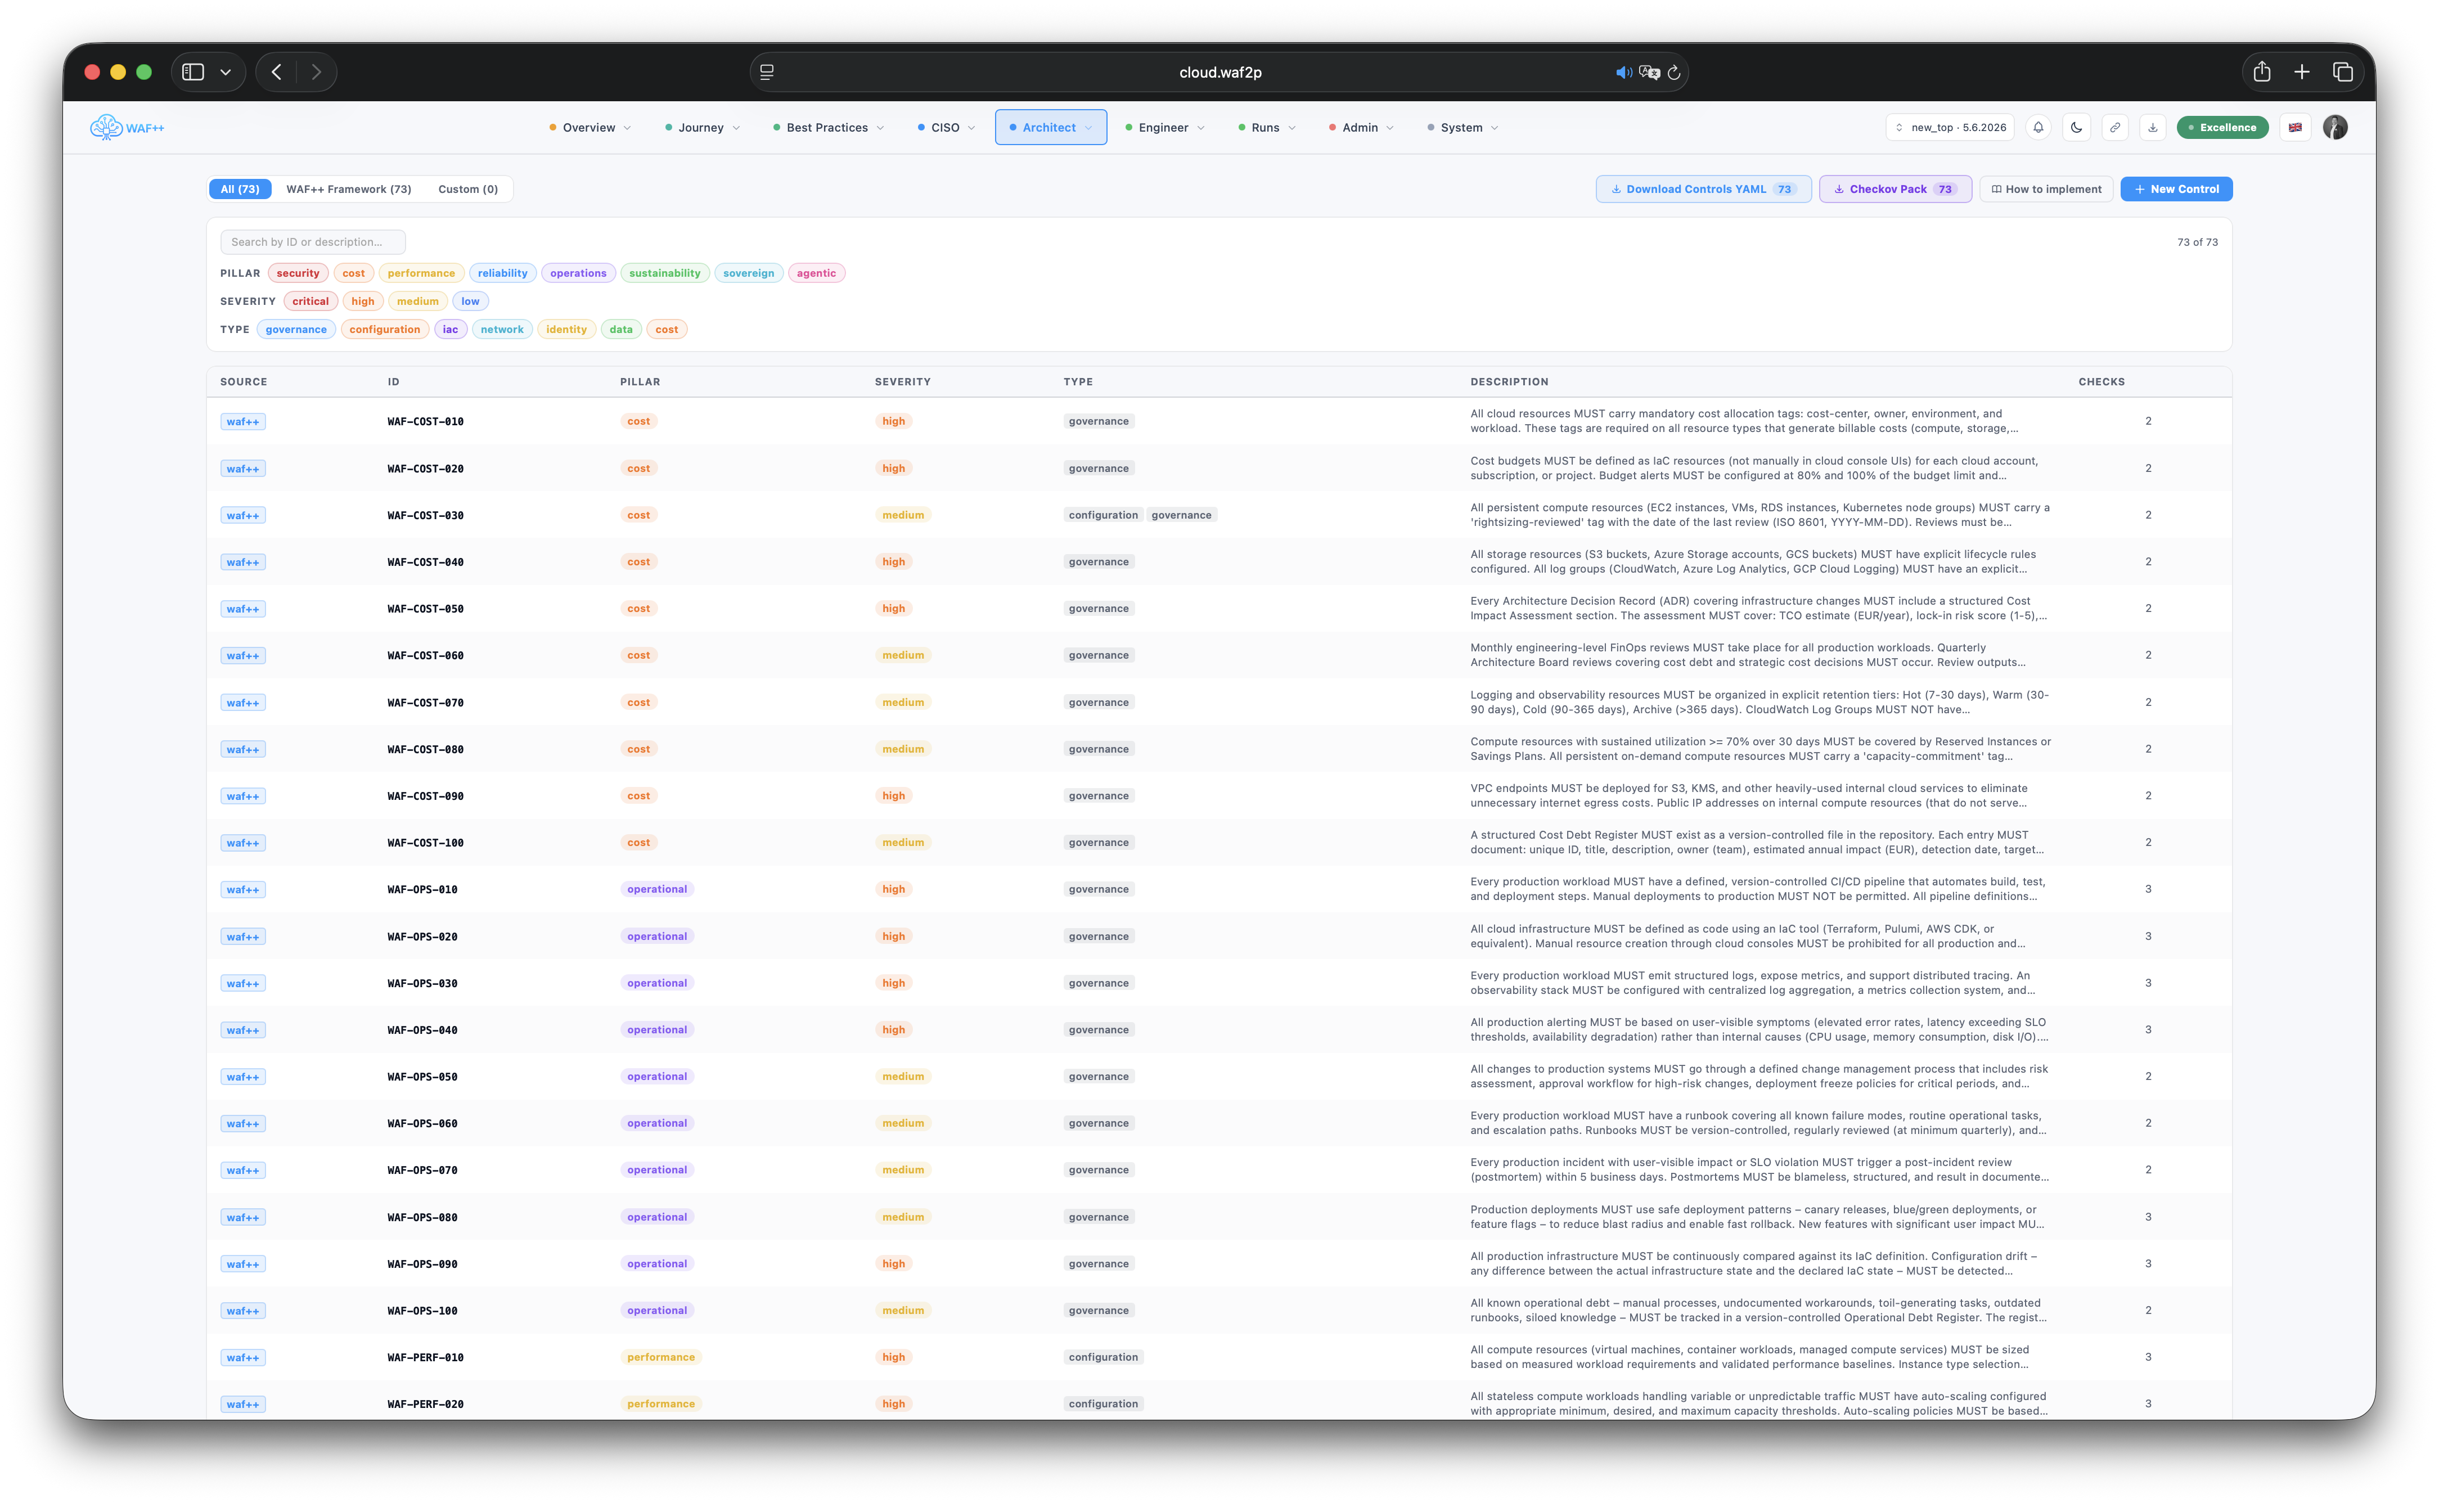Click the WAF-PERF-020 control ID
The width and height of the screenshot is (2439, 1503).
click(425, 1405)
